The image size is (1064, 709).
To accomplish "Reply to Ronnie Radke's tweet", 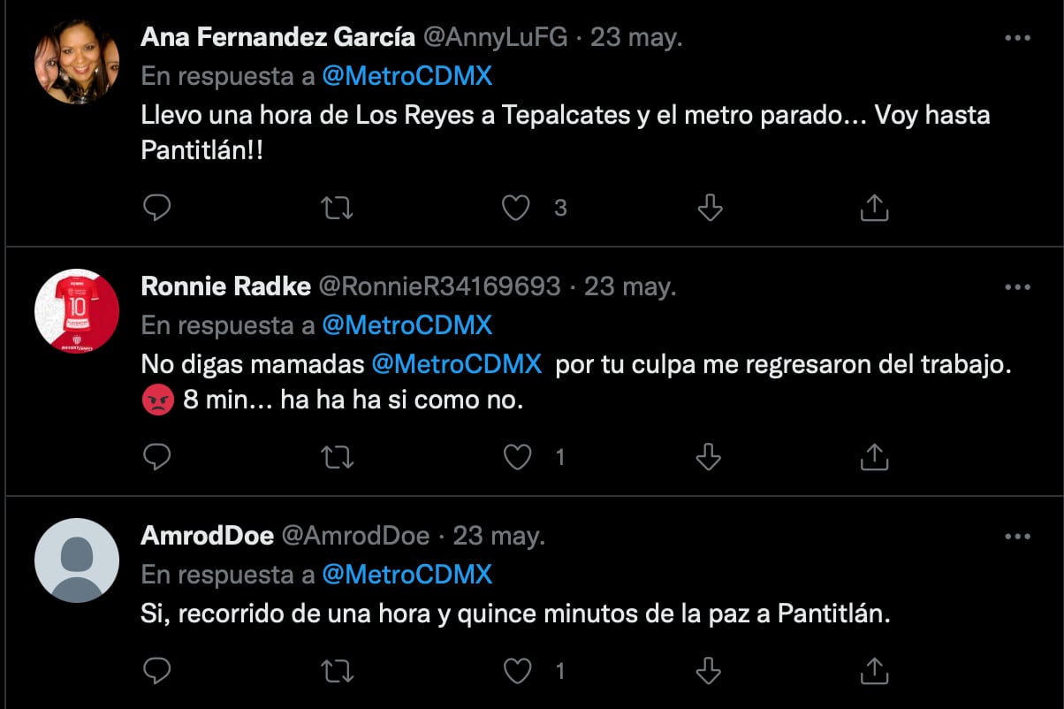I will [156, 457].
